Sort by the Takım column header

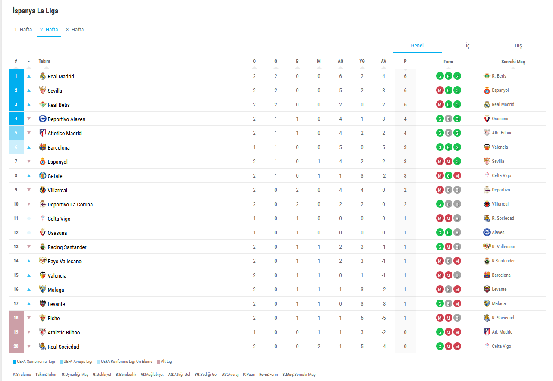pos(44,61)
